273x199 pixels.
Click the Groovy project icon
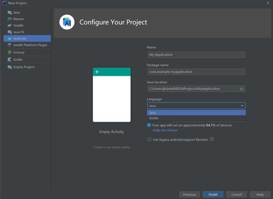pyautogui.click(x=10, y=52)
